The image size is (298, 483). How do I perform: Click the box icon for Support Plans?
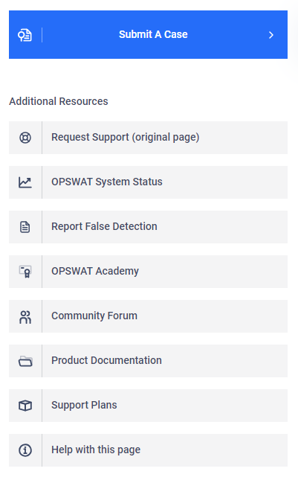(25, 406)
